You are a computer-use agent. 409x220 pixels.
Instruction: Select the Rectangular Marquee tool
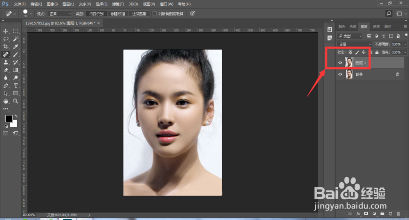pyautogui.click(x=16, y=31)
